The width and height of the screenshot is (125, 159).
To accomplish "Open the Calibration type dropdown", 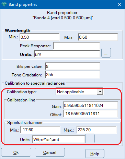I will click(100, 91).
